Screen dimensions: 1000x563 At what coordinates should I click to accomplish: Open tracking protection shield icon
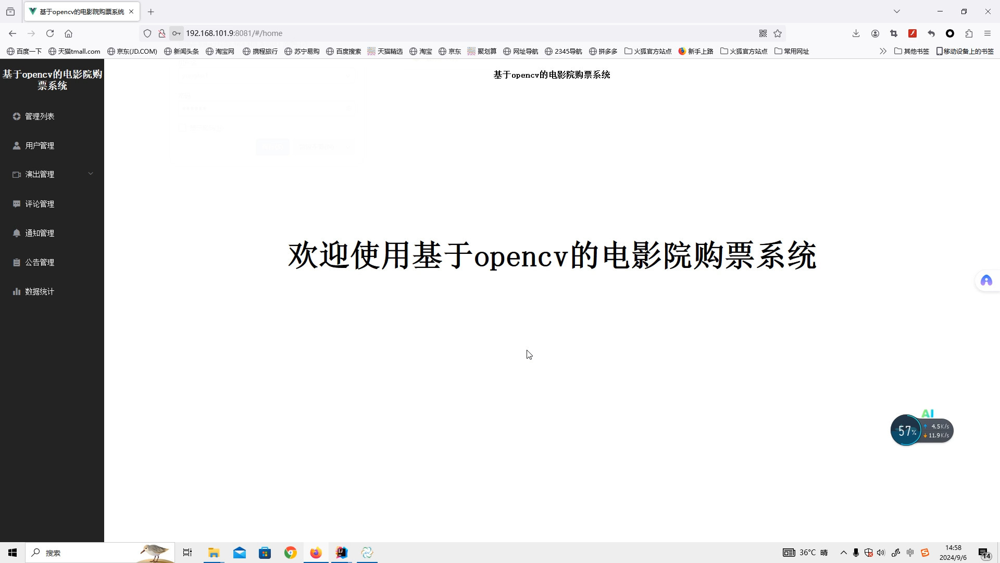click(147, 33)
